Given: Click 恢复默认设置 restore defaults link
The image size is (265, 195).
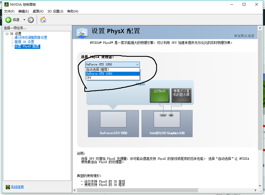Looking at the screenshot, I should (244, 36).
